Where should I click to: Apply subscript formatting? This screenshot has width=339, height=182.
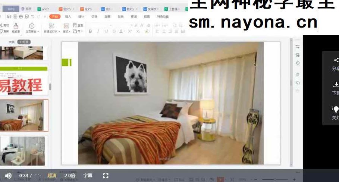click(138, 31)
